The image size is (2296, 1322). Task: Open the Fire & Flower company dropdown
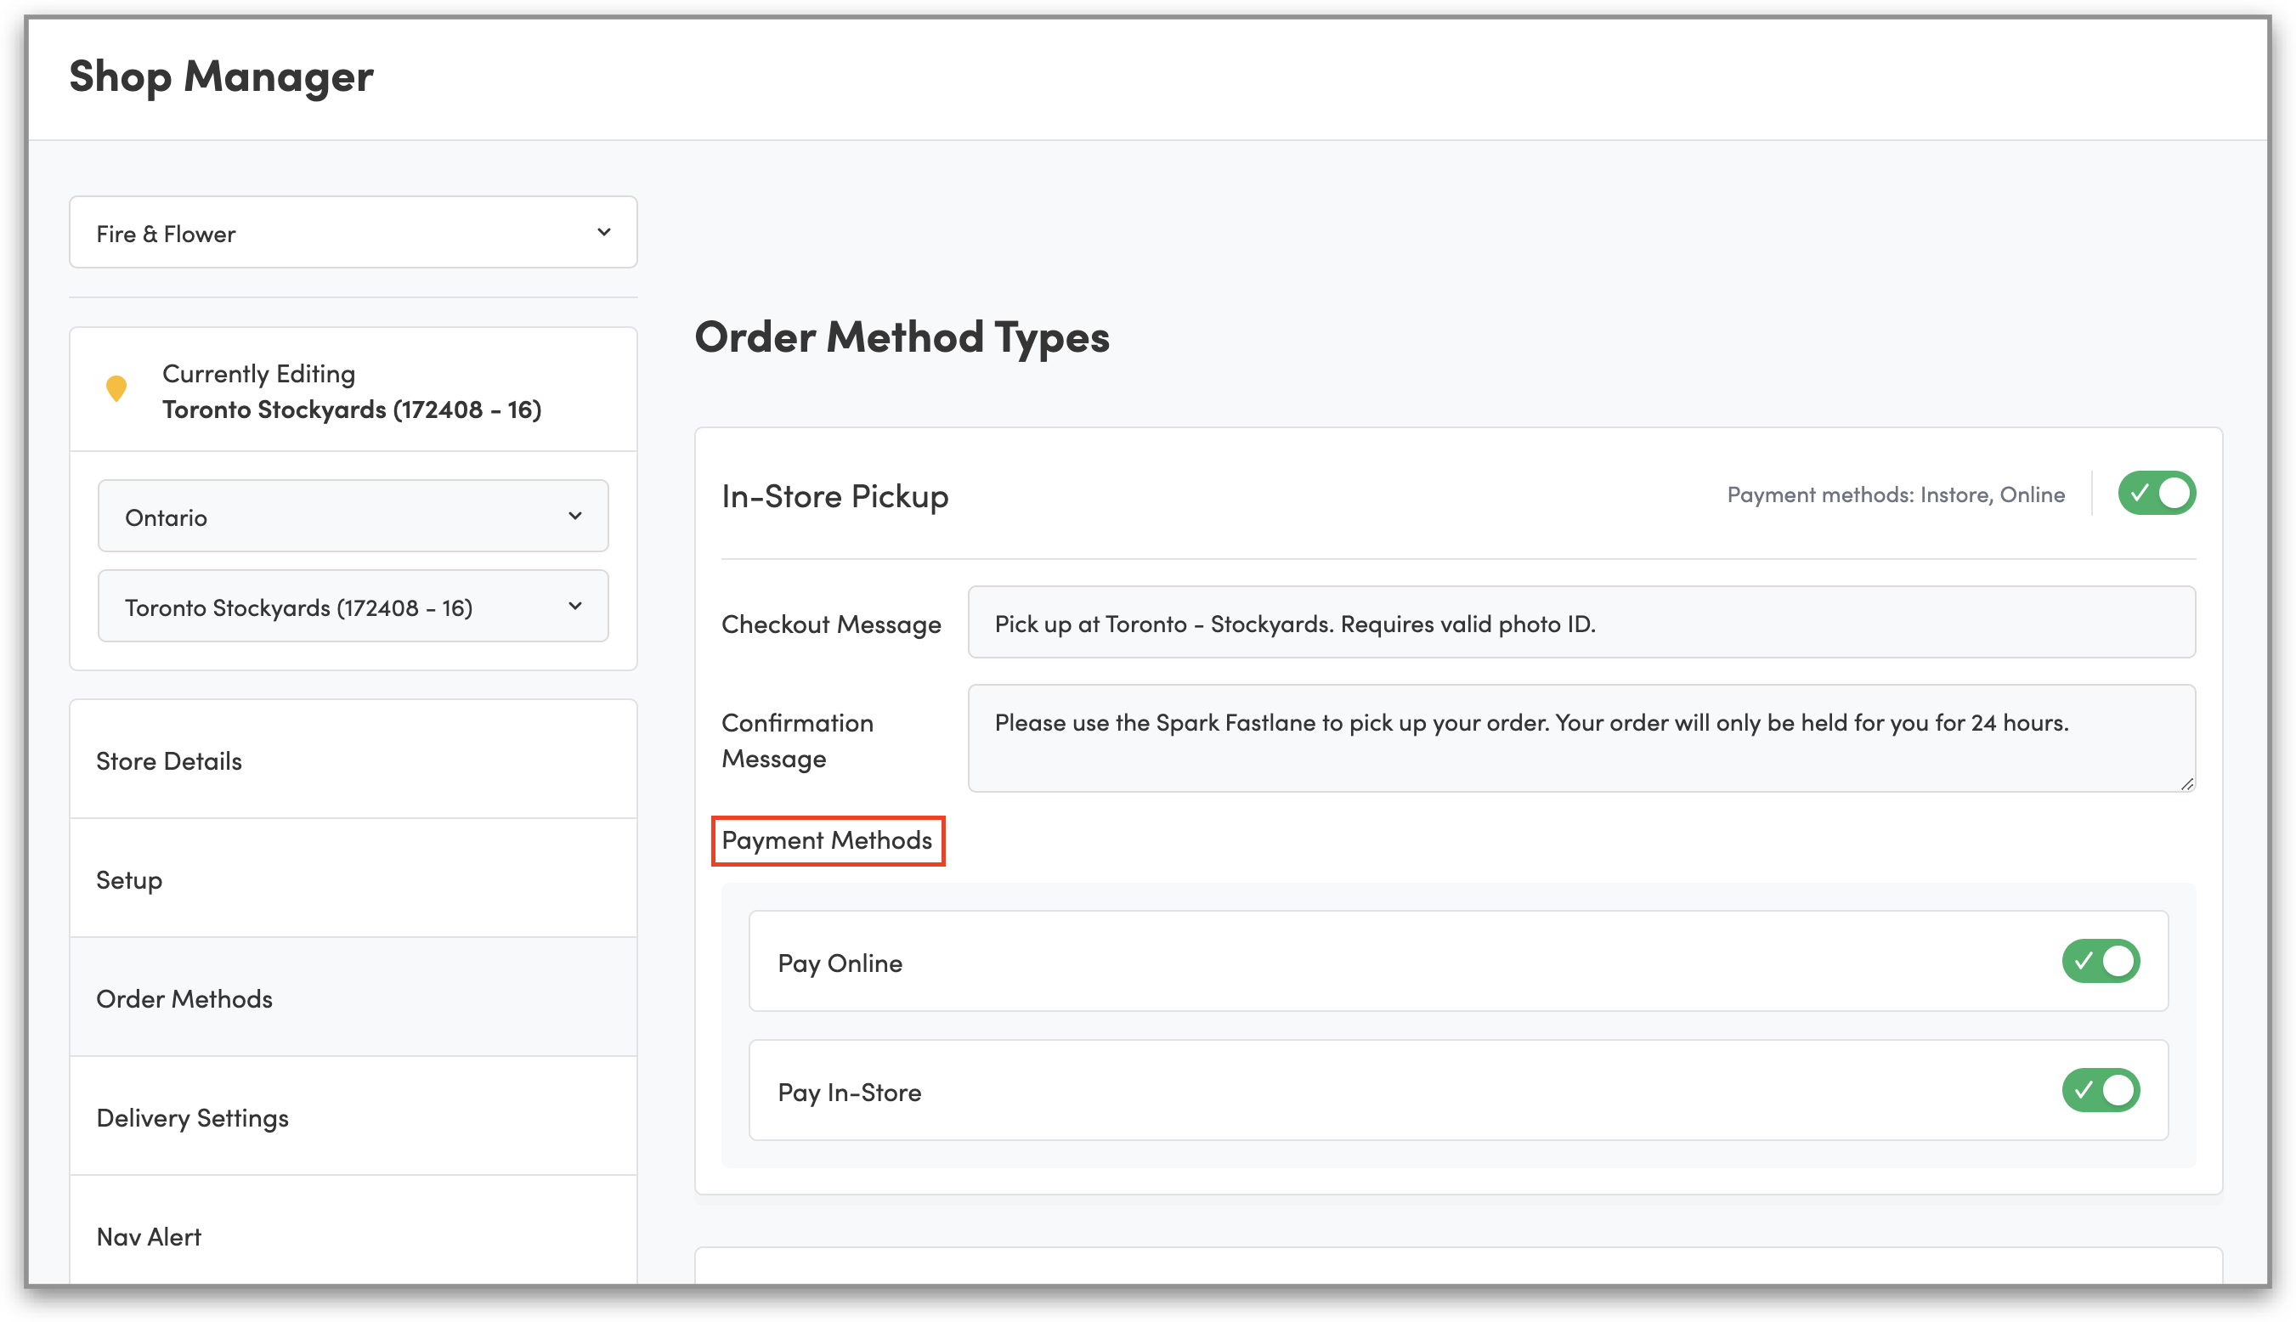353,233
